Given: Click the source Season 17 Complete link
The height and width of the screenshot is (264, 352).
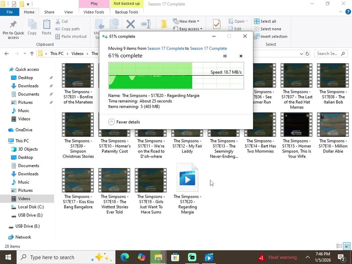Looking at the screenshot, I should pos(166,48).
